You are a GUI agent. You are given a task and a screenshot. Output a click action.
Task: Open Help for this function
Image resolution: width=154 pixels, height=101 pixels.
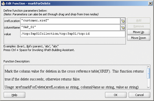(x=14, y=95)
